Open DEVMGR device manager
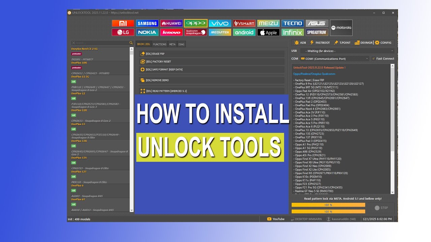This screenshot has height=242, width=431. point(364,43)
